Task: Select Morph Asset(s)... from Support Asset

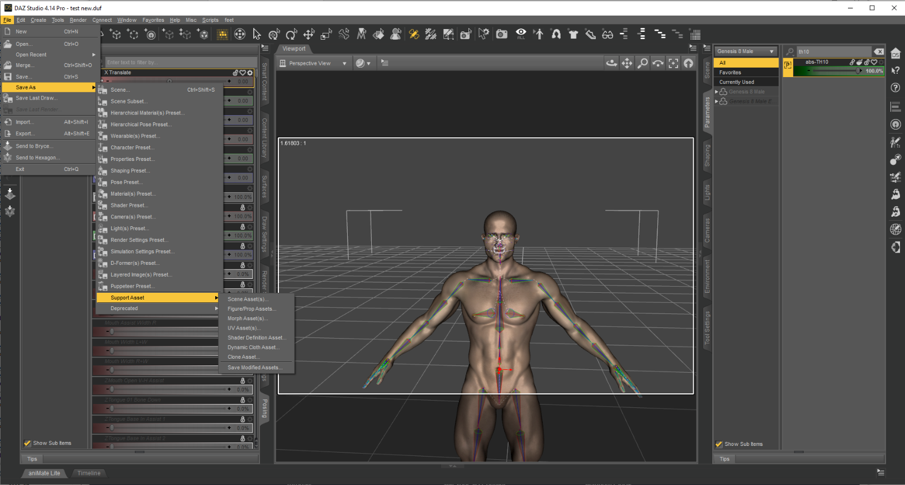Action: pos(257,318)
